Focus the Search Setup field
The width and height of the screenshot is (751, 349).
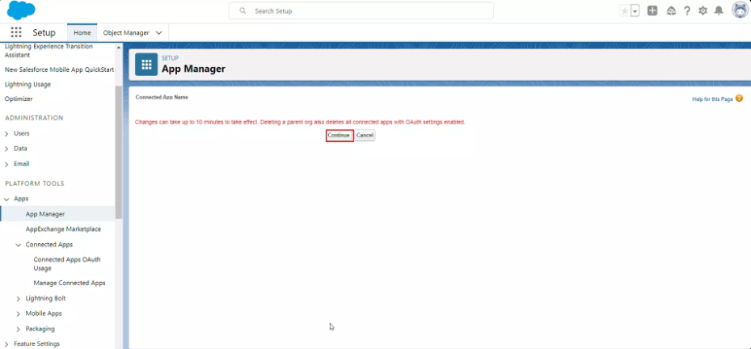click(x=361, y=11)
